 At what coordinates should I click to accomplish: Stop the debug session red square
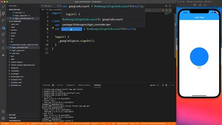pyautogui.click(x=170, y=10)
